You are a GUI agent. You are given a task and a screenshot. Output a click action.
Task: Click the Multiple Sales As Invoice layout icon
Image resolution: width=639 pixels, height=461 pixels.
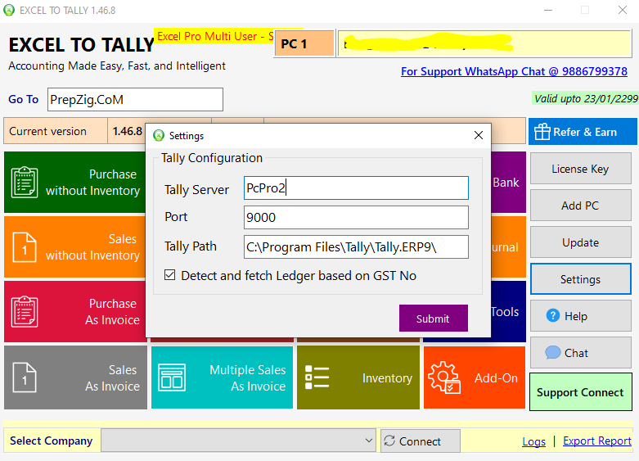coord(172,377)
